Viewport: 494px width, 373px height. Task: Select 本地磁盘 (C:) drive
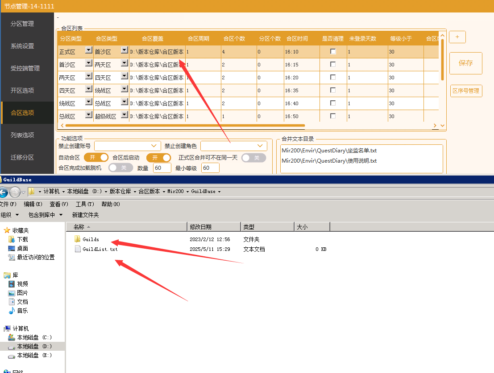pos(34,337)
